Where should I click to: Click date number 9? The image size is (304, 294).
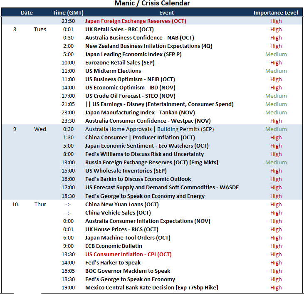15,129
